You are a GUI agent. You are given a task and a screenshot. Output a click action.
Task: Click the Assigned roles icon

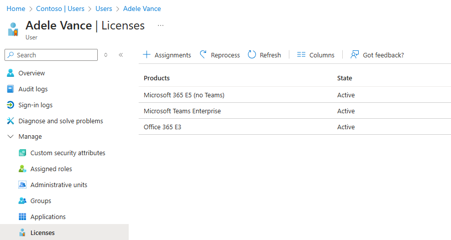point(22,169)
